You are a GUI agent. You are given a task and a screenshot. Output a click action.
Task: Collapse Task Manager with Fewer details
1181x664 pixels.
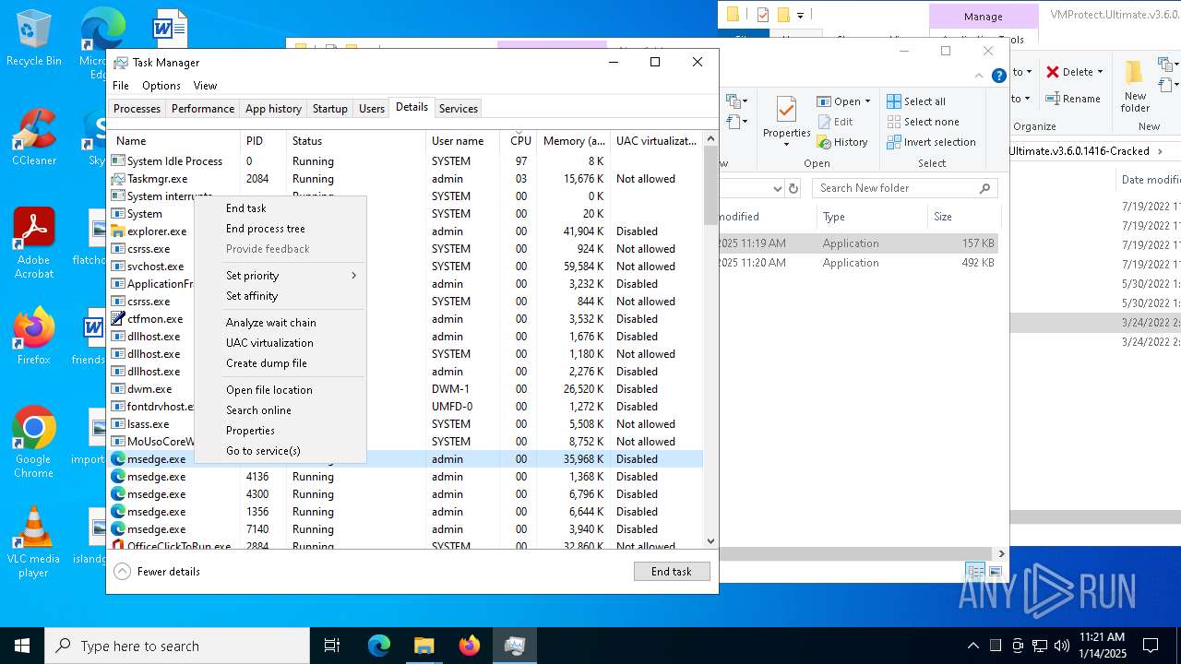pos(157,572)
